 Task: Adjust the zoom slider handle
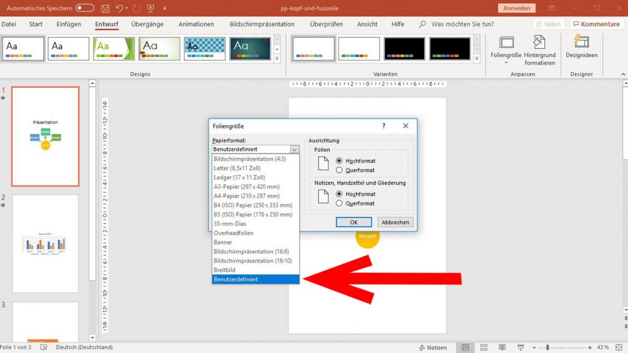(548, 347)
